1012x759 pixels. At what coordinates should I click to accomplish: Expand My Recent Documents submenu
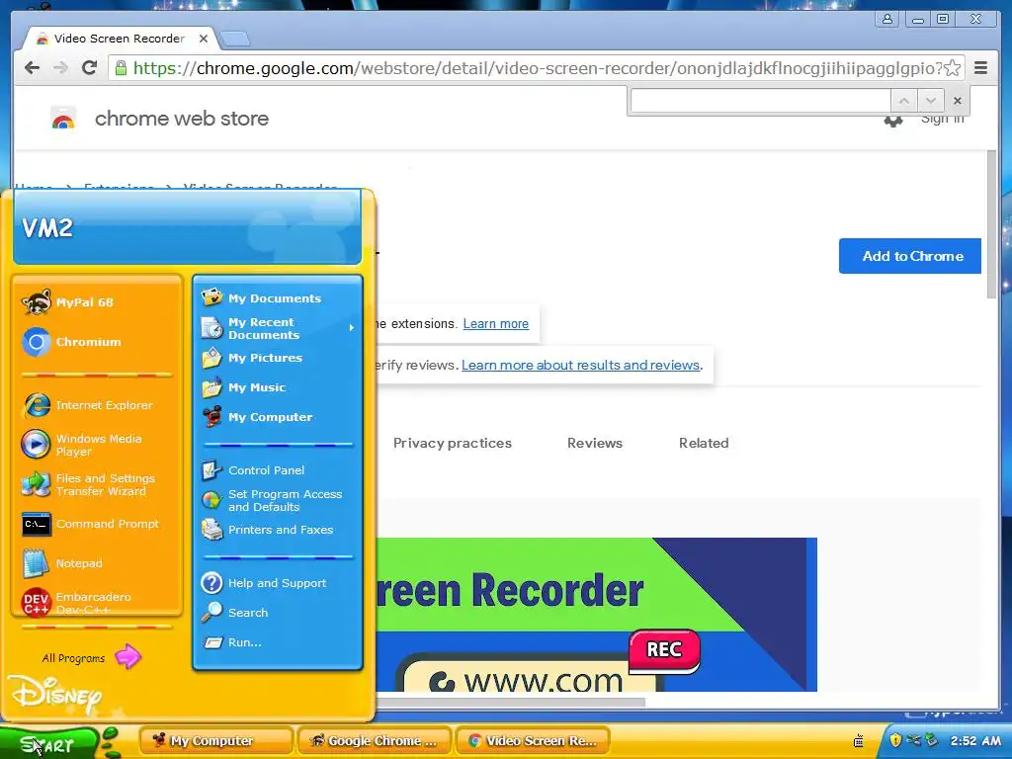click(278, 328)
